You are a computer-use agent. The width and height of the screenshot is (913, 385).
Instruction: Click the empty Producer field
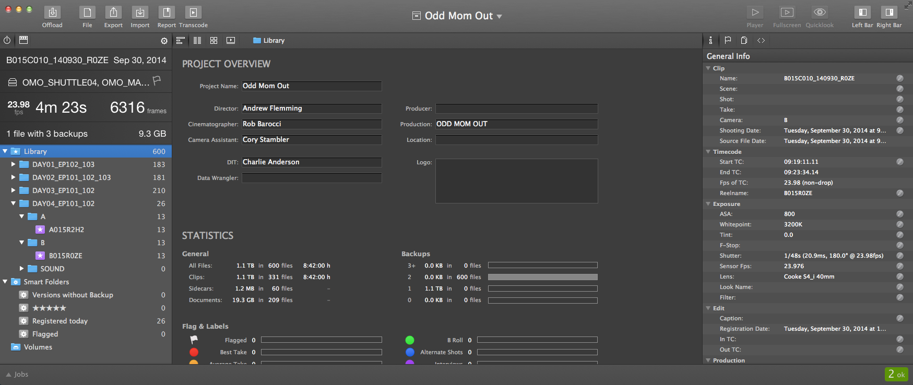(517, 109)
